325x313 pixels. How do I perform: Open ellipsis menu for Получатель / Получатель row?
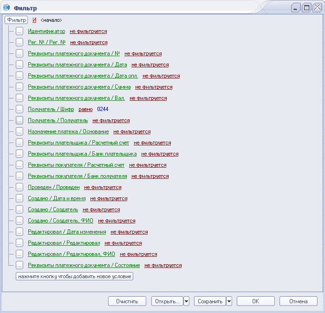click(x=19, y=120)
